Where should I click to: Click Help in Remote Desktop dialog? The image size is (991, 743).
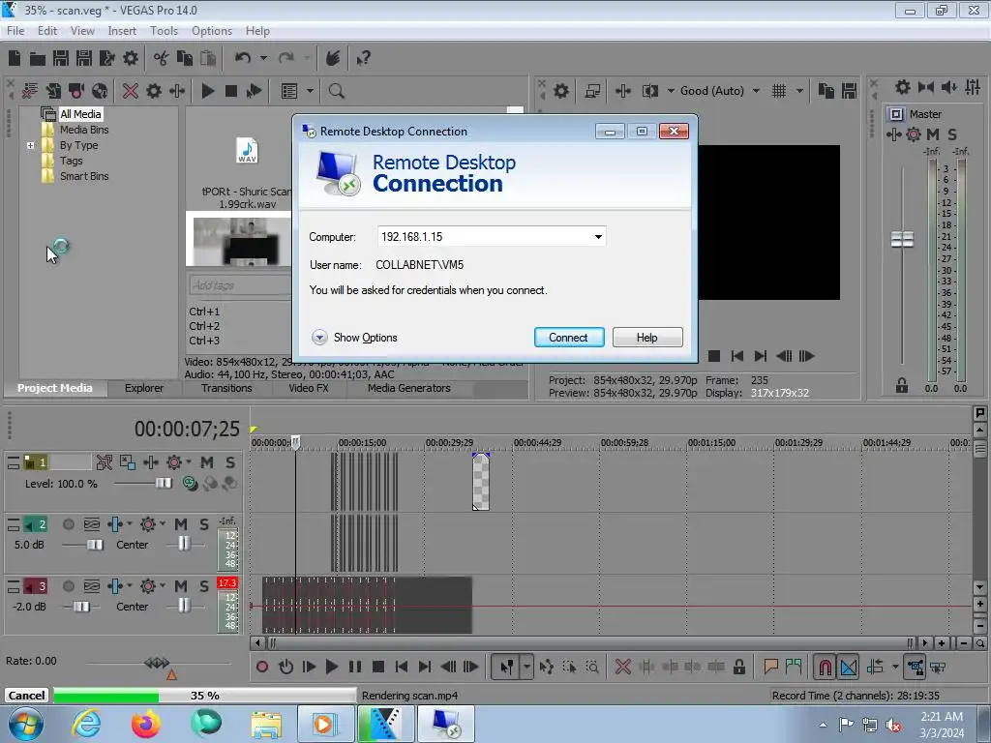click(x=647, y=338)
